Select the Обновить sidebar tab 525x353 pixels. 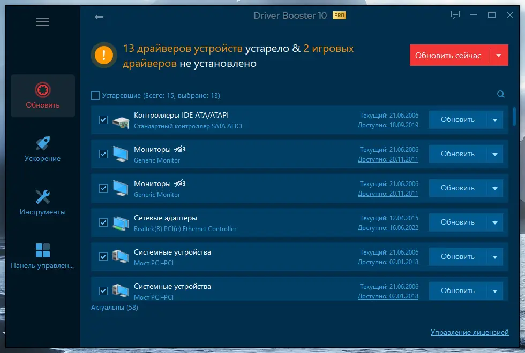point(43,96)
